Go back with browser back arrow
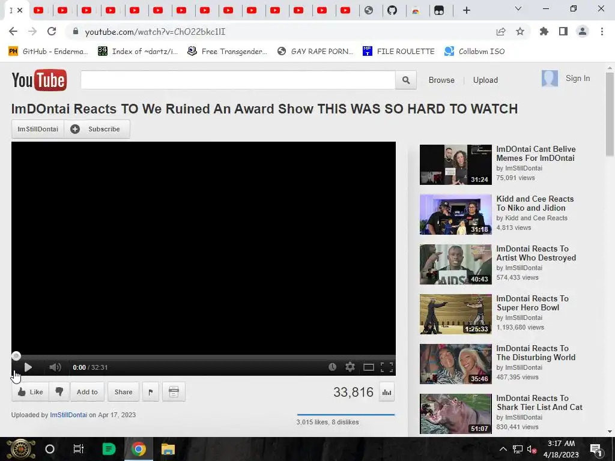The image size is (615, 461). [x=13, y=31]
